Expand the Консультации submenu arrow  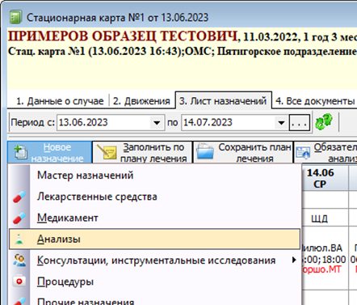pyautogui.click(x=294, y=261)
